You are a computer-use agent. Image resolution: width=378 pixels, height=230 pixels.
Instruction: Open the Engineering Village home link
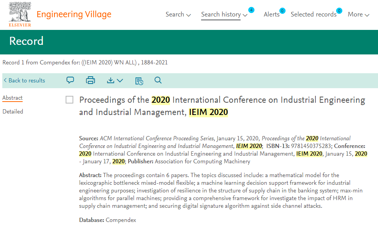click(74, 15)
